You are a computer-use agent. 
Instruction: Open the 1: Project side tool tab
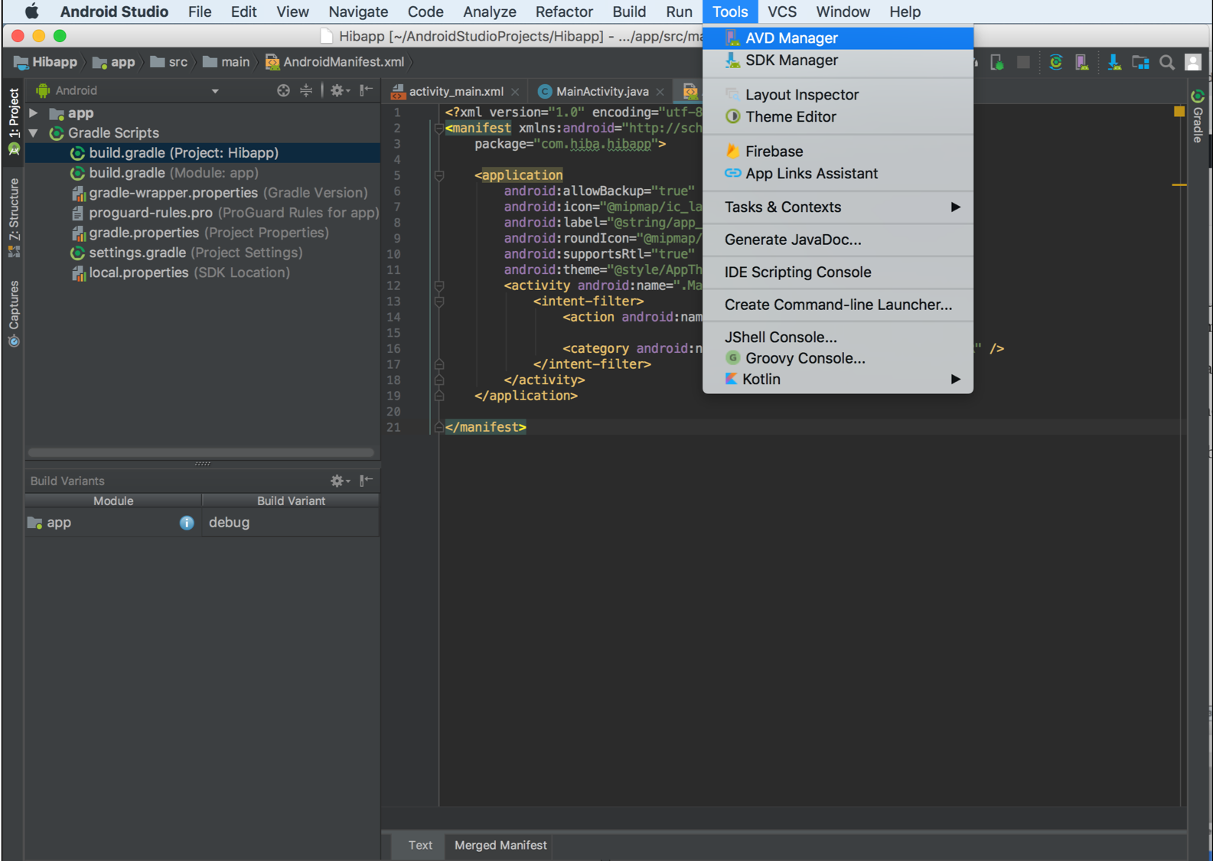[14, 121]
